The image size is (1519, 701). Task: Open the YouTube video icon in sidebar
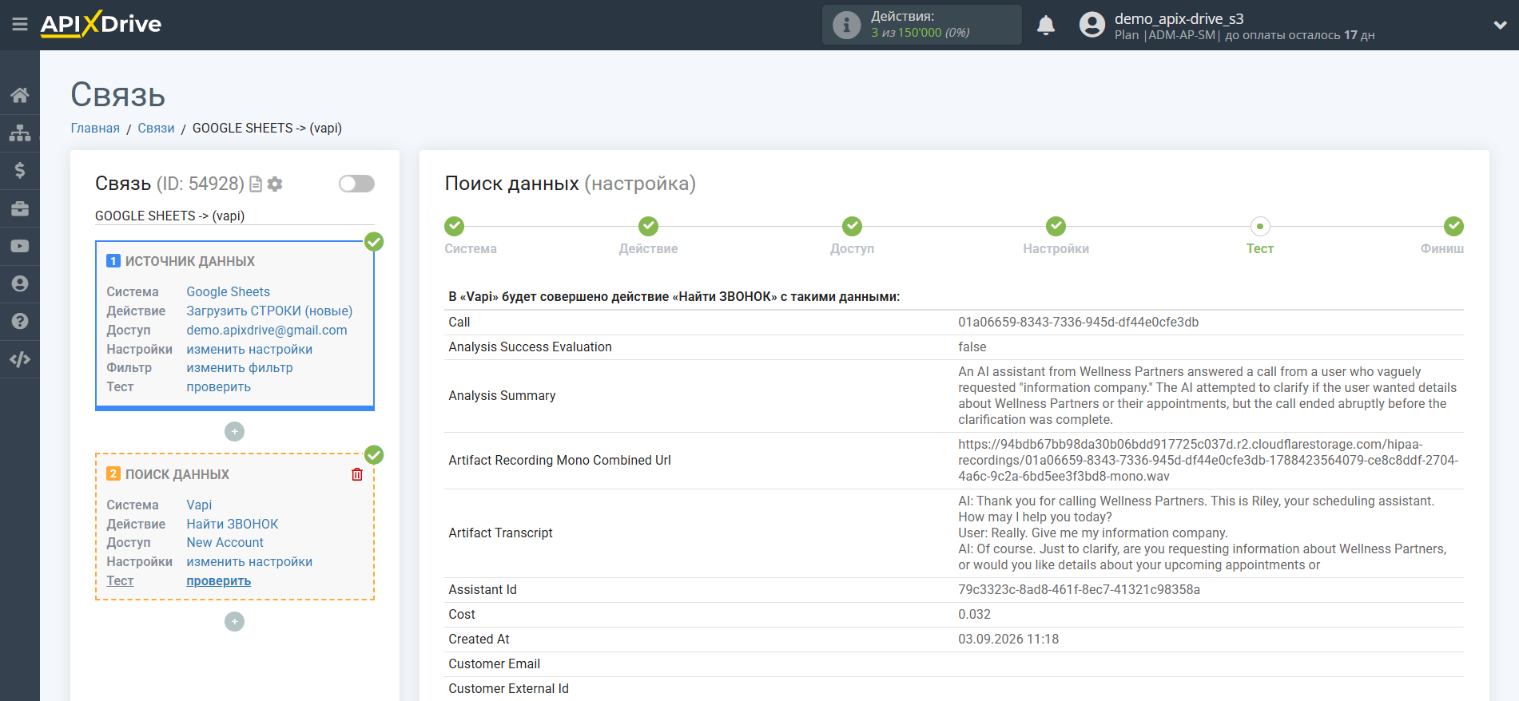coord(20,246)
